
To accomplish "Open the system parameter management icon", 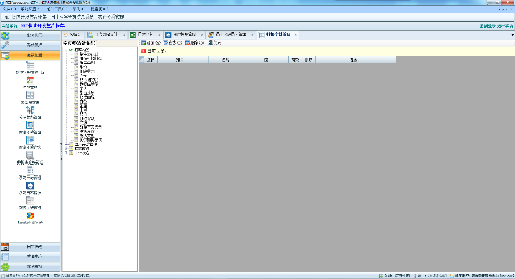I will 30,110.
